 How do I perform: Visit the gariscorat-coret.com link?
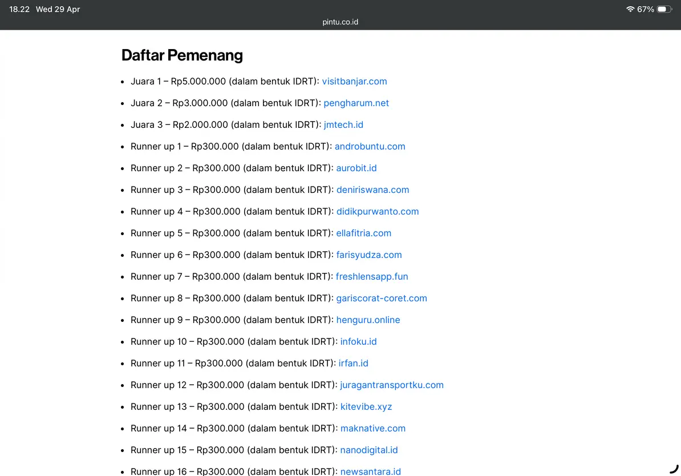(x=381, y=298)
